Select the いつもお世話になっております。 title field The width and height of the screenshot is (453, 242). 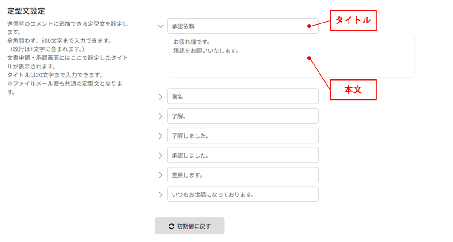coord(243,194)
